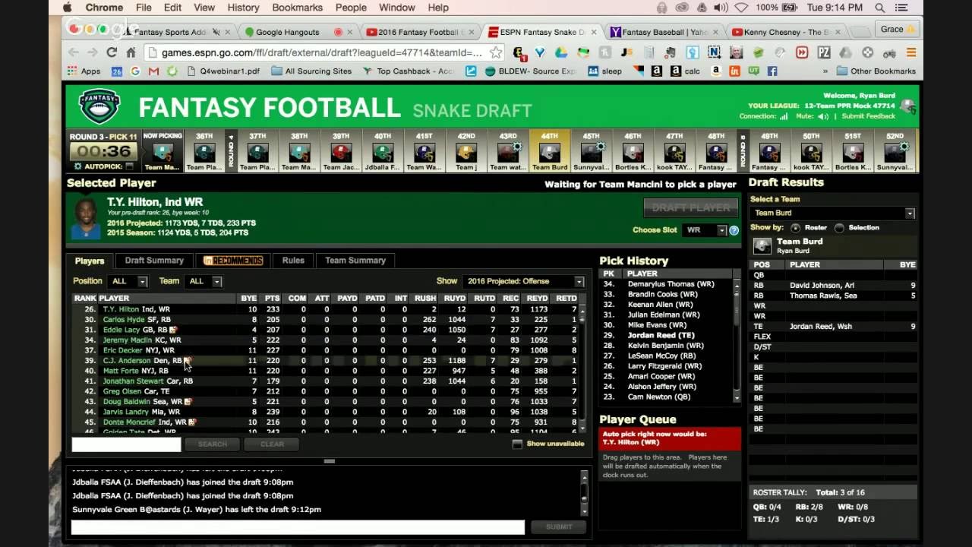Switch to the Players tab
The image size is (972, 547).
89,261
